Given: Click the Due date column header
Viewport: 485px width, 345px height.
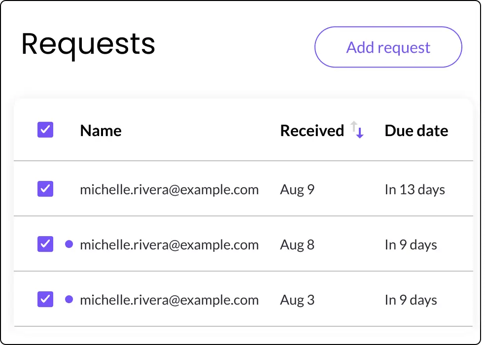Looking at the screenshot, I should point(416,131).
